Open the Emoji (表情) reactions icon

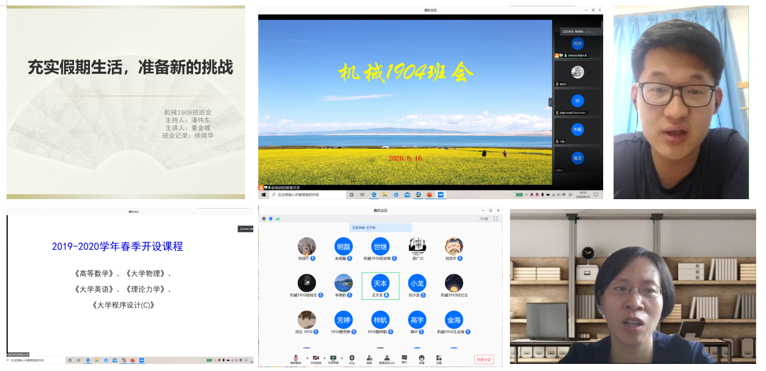tap(422, 358)
